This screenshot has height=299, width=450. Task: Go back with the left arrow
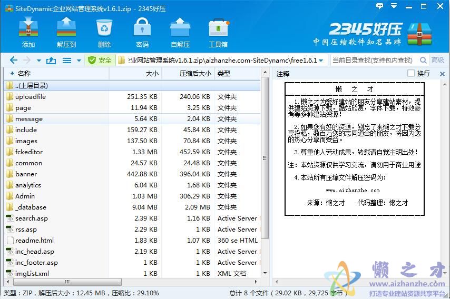[13, 60]
